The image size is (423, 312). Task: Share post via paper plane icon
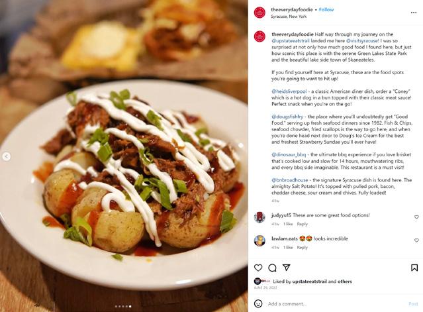(286, 268)
